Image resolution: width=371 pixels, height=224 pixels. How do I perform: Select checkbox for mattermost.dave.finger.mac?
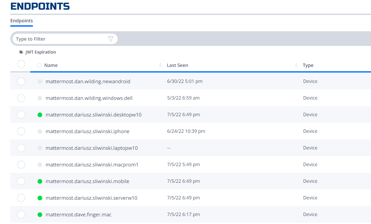click(x=21, y=215)
